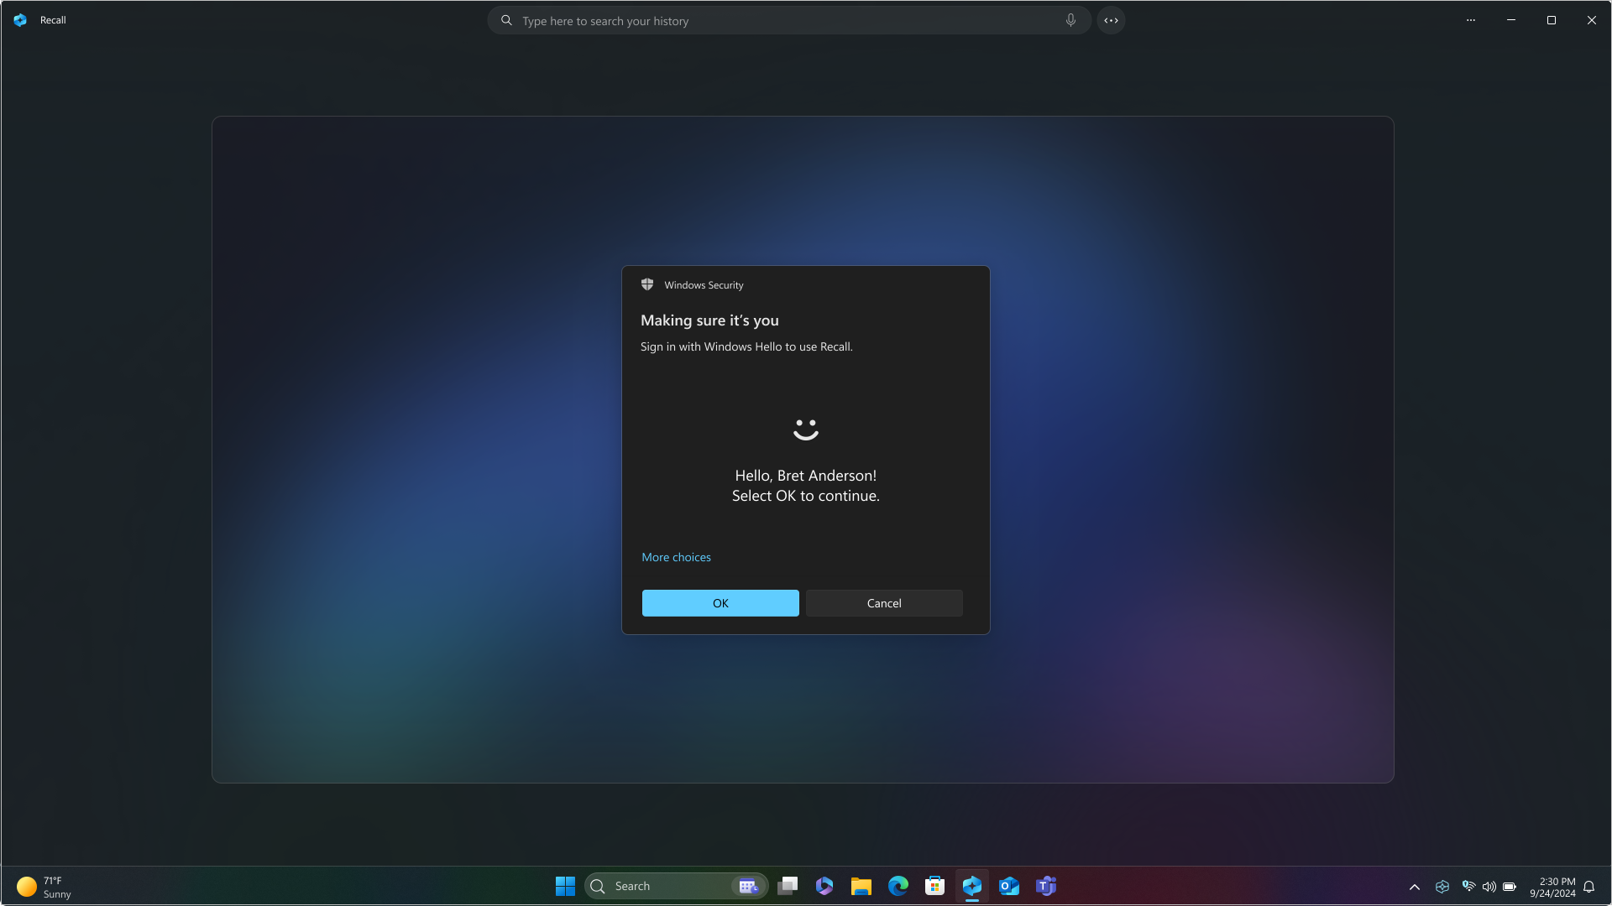Click the weather widget showing 71°F Sunny
1612x906 pixels.
[44, 886]
